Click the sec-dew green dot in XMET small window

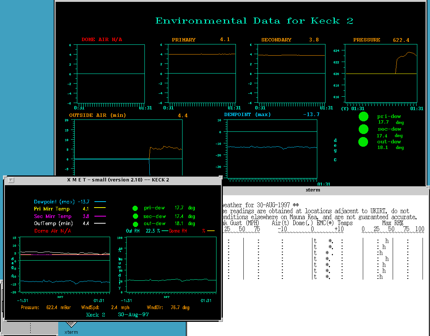tap(135, 216)
